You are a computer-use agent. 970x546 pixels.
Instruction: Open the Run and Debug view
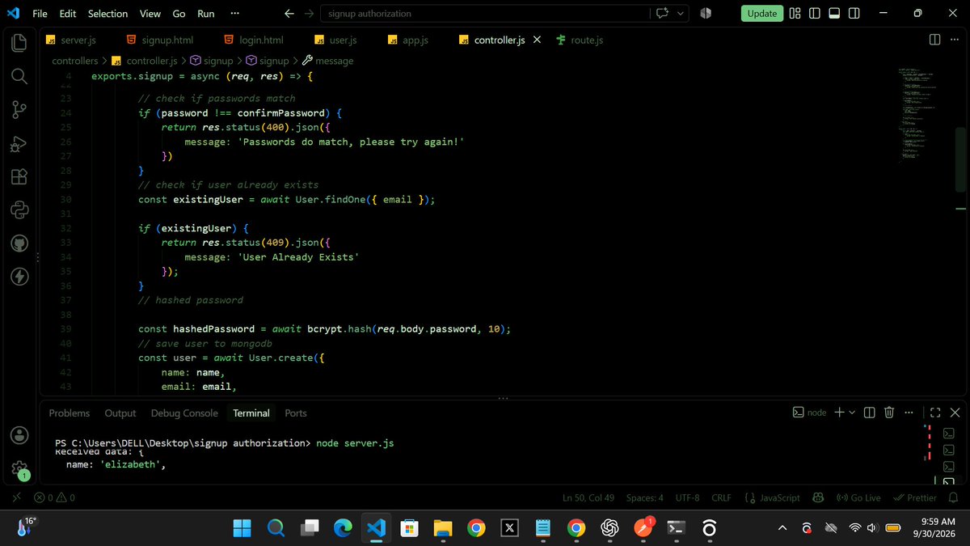19,144
